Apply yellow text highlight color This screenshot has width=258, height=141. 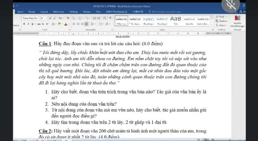[59, 24]
